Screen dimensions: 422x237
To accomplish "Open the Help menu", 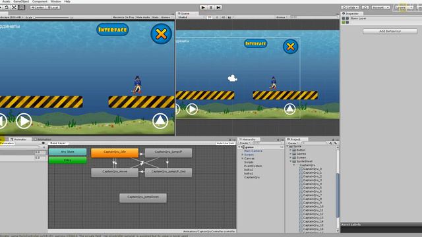I will pyautogui.click(x=67, y=1).
